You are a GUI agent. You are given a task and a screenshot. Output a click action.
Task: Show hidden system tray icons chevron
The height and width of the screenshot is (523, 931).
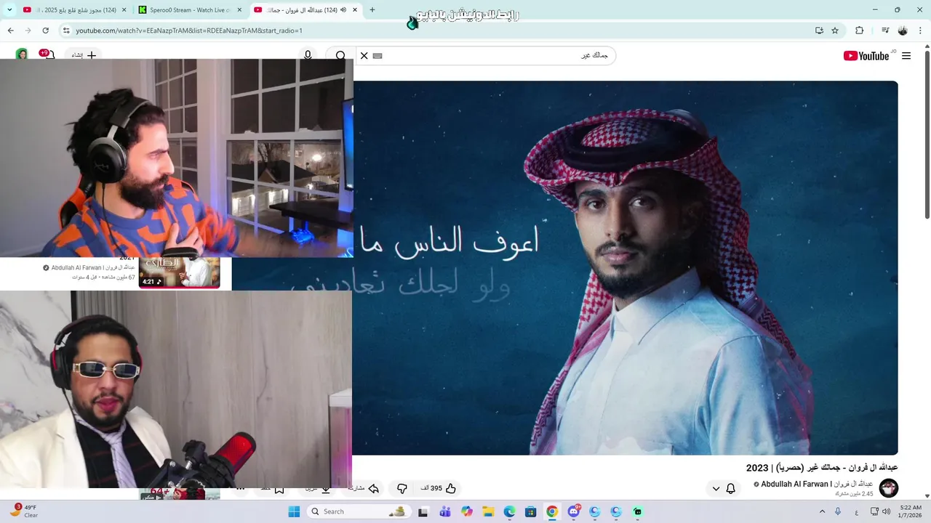click(823, 511)
